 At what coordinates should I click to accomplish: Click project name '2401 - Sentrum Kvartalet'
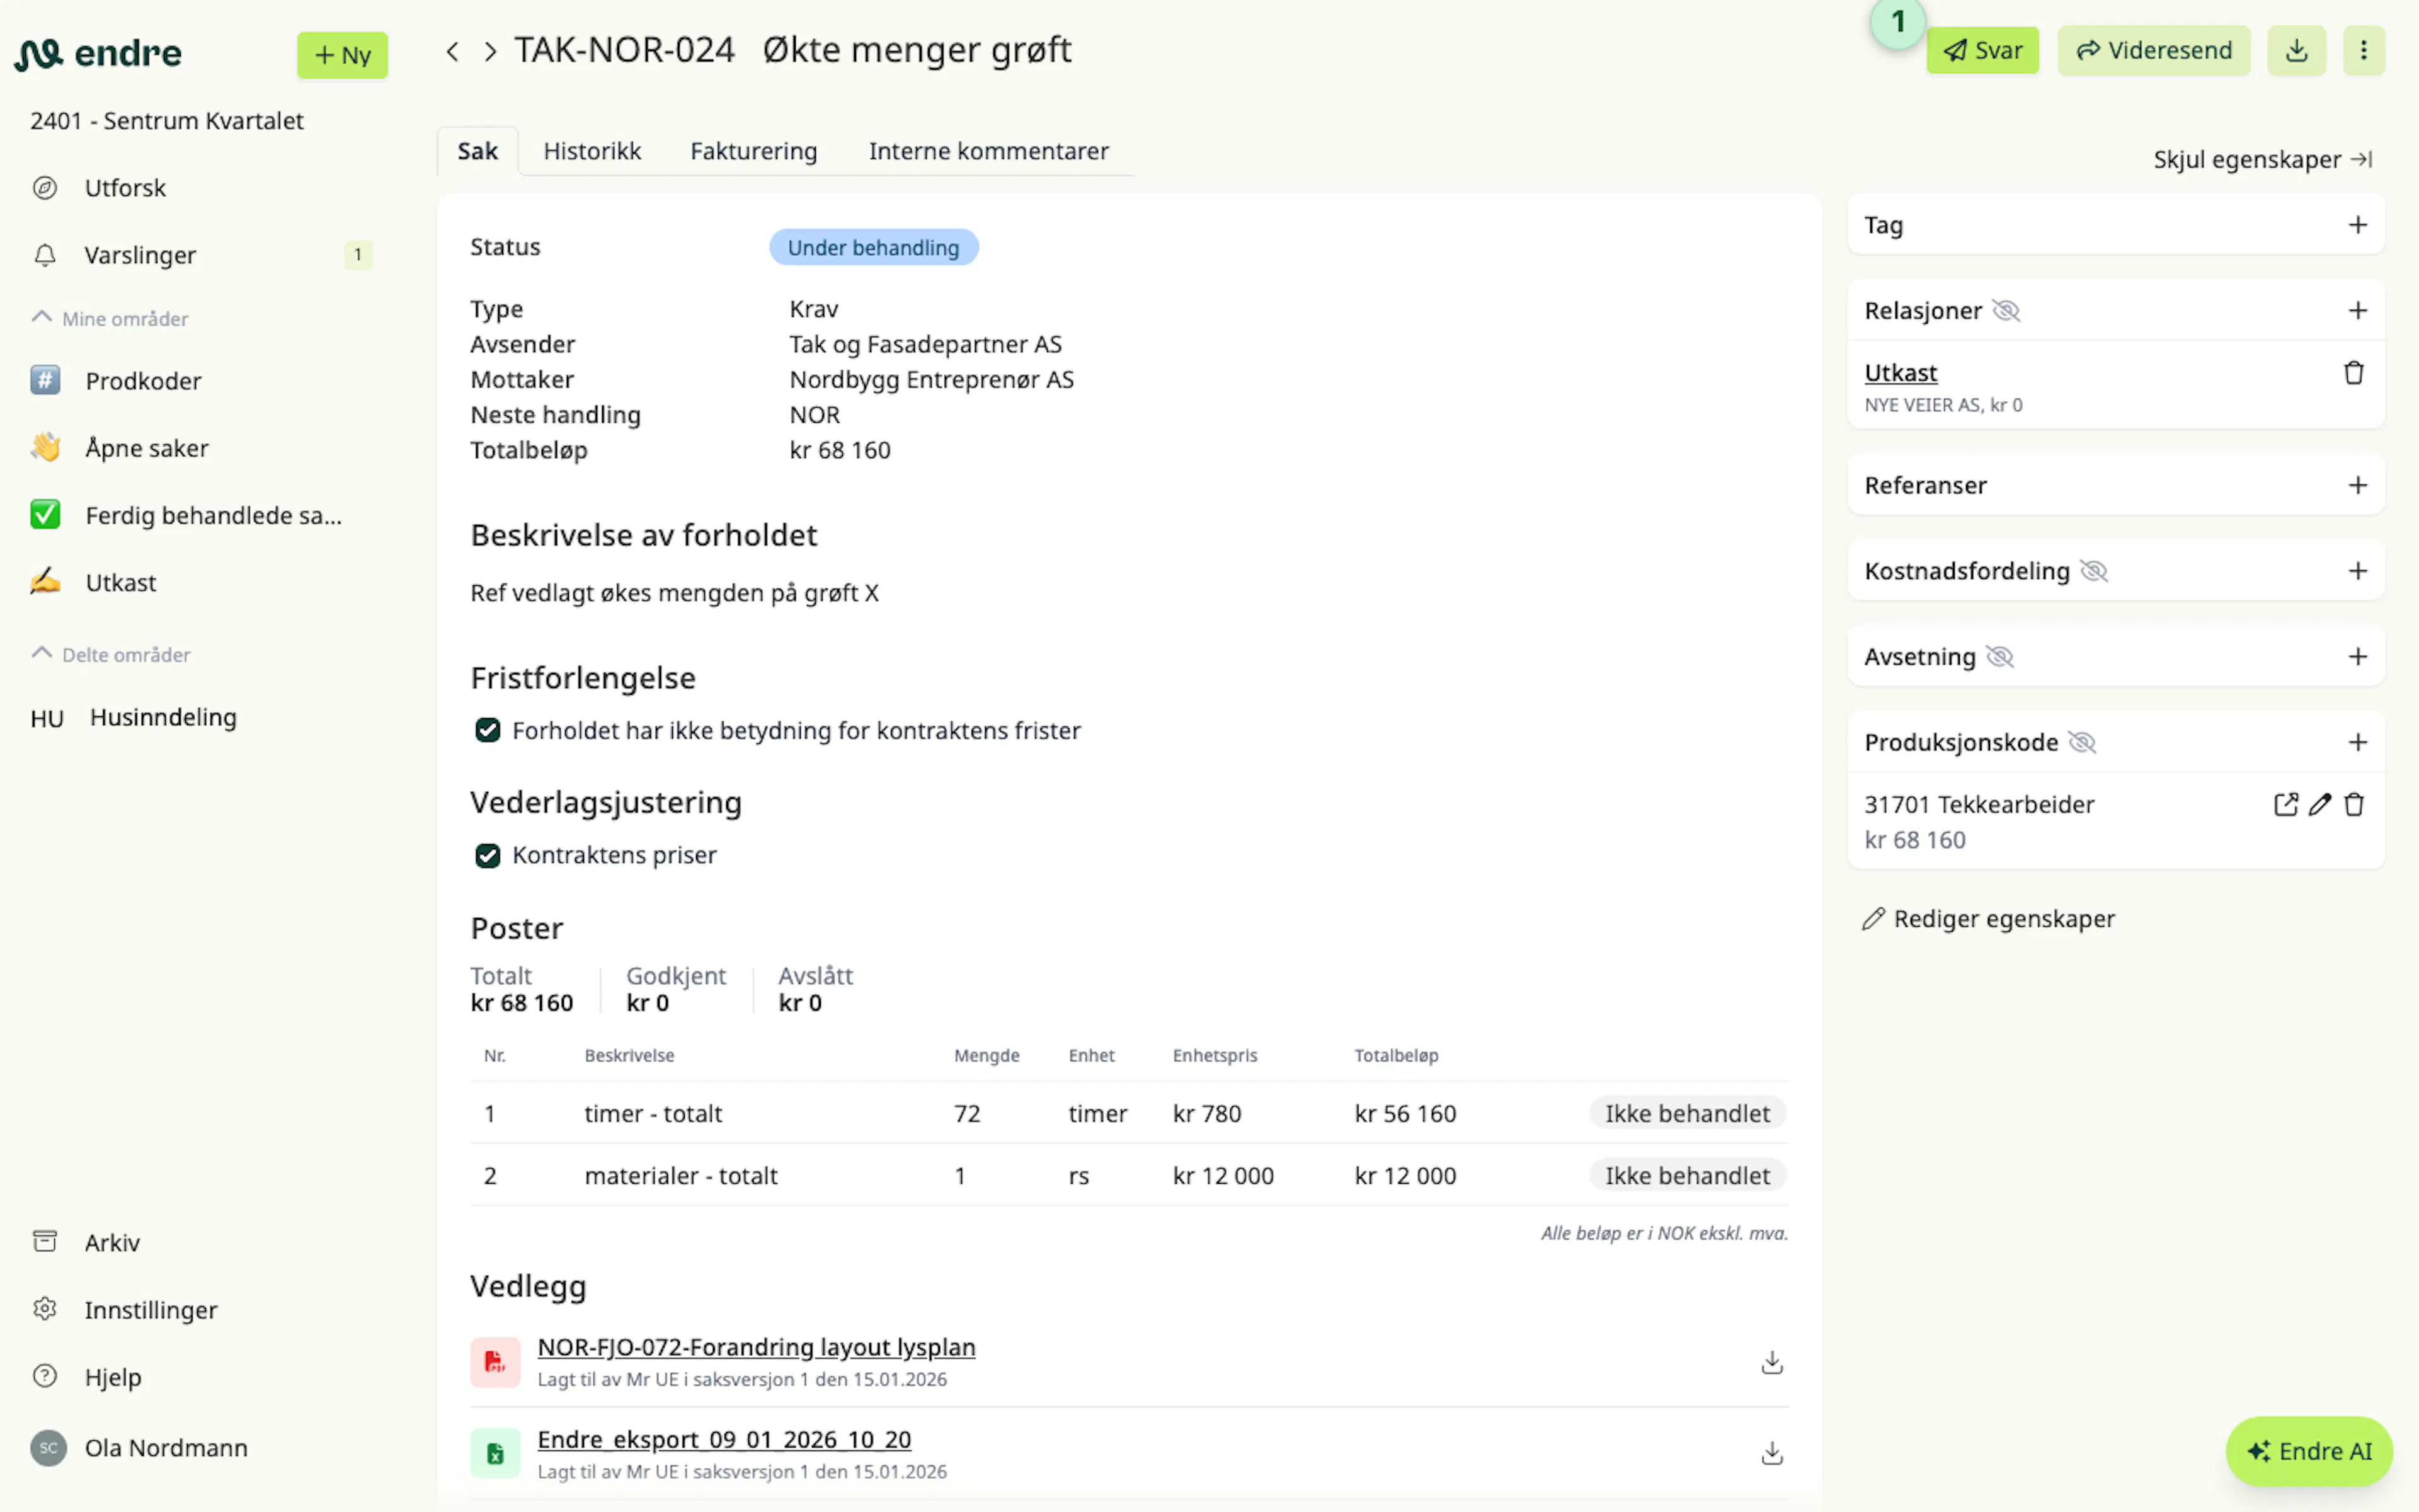tap(167, 121)
